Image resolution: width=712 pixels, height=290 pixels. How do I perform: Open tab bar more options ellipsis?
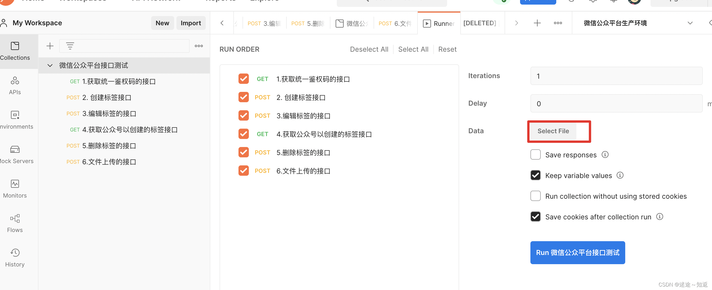pos(558,23)
